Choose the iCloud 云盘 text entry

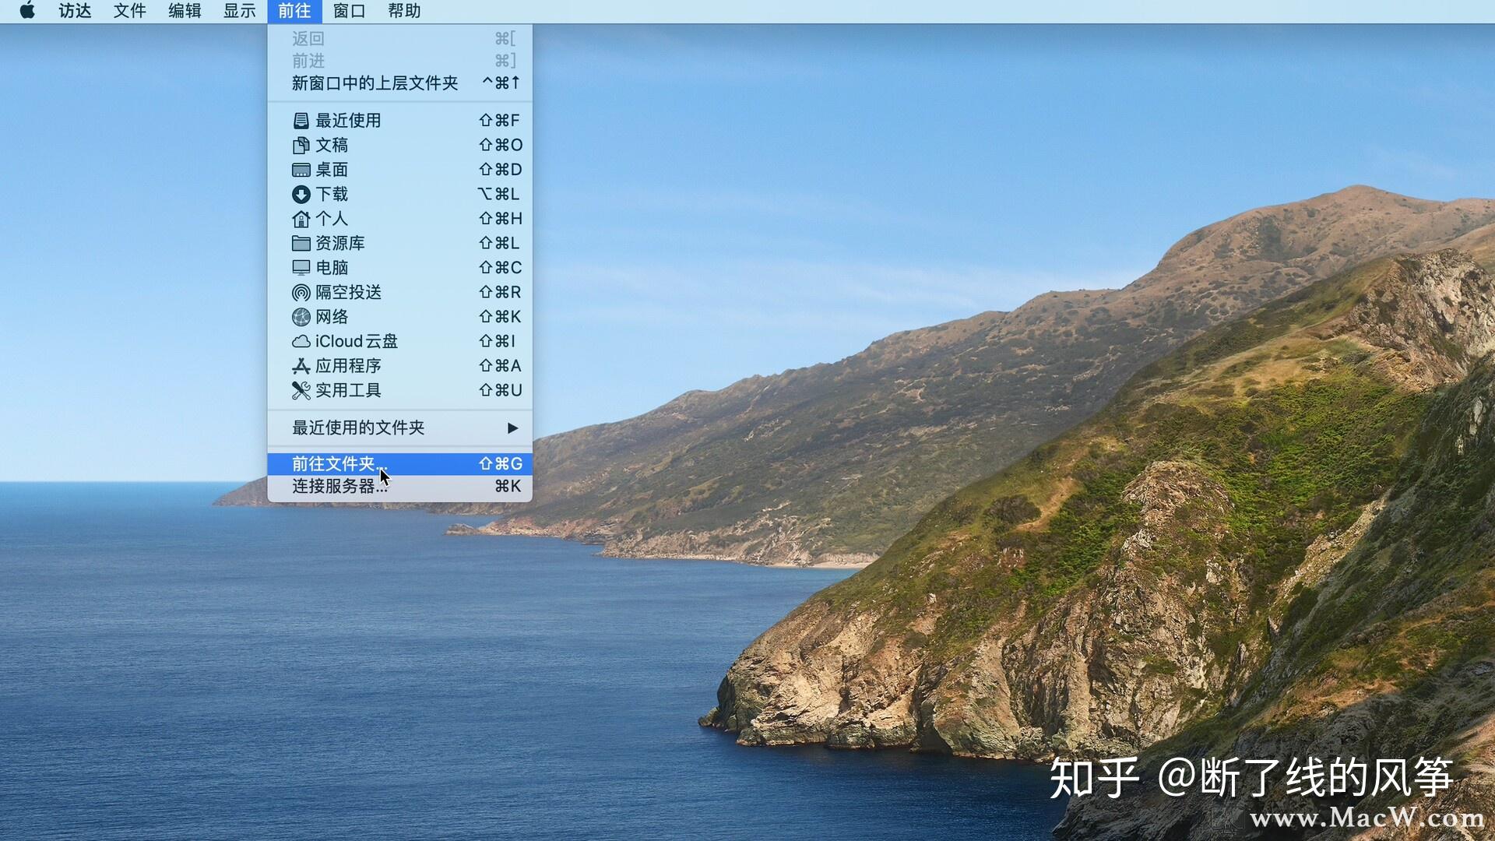coord(357,342)
